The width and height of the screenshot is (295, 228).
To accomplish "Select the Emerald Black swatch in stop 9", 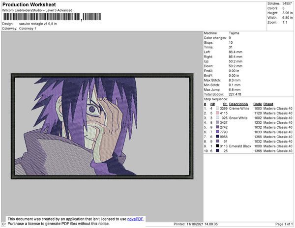I will [x=217, y=146].
